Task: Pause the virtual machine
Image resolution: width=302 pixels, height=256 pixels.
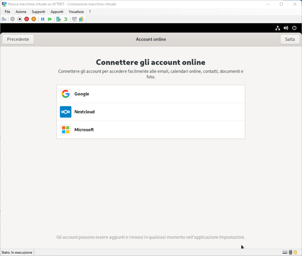Action: point(43,19)
